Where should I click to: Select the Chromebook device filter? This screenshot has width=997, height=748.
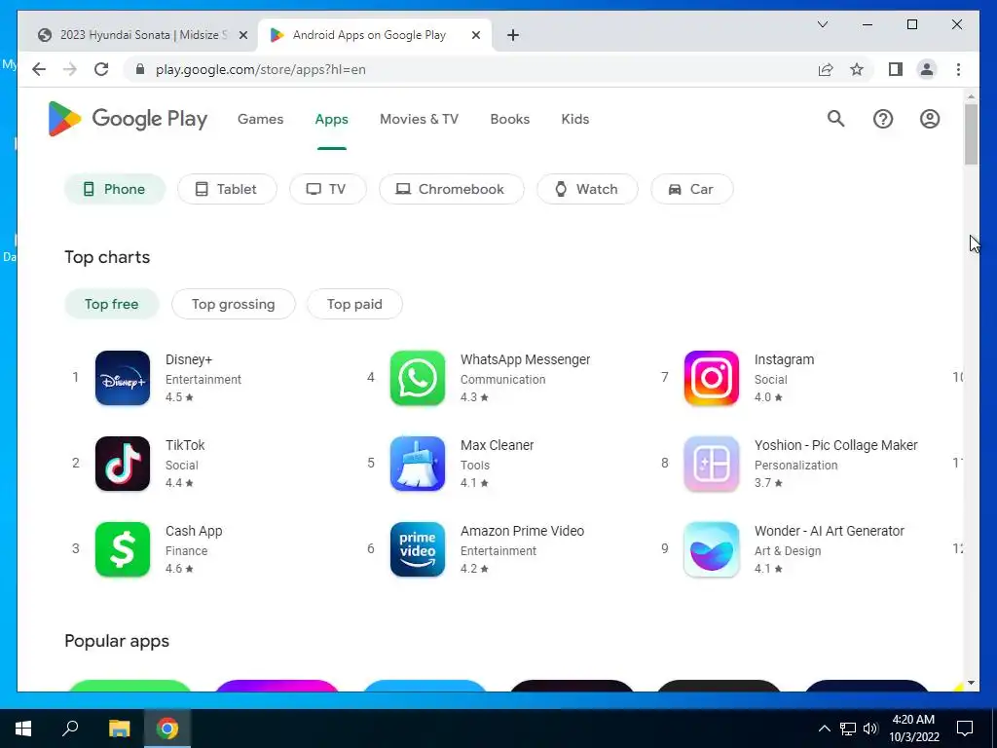452,189
